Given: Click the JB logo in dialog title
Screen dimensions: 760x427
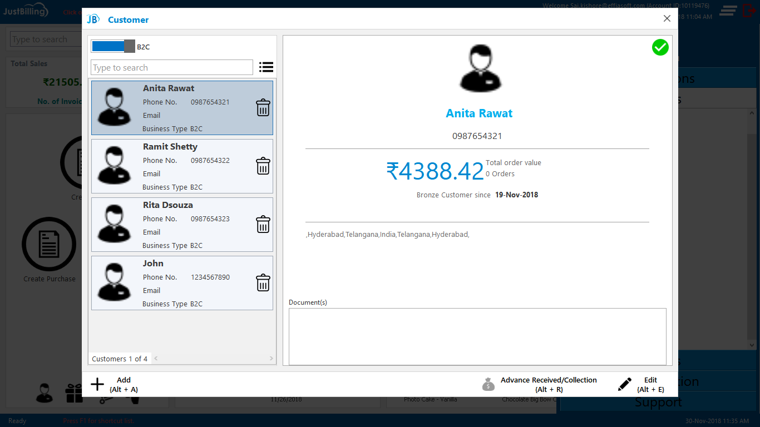Looking at the screenshot, I should coord(93,19).
